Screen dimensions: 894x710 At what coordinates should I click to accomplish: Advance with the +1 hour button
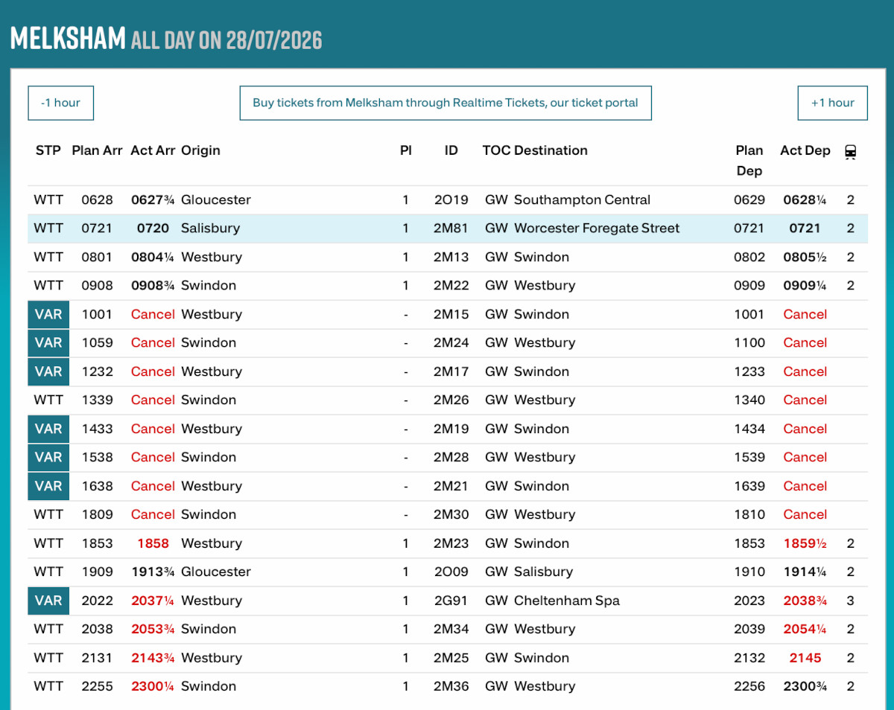(x=832, y=103)
